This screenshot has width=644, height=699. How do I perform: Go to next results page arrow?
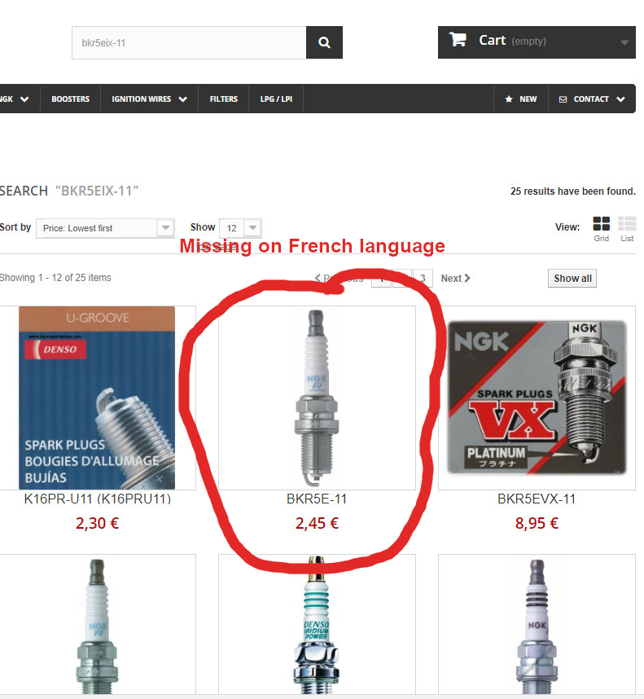pyautogui.click(x=467, y=278)
